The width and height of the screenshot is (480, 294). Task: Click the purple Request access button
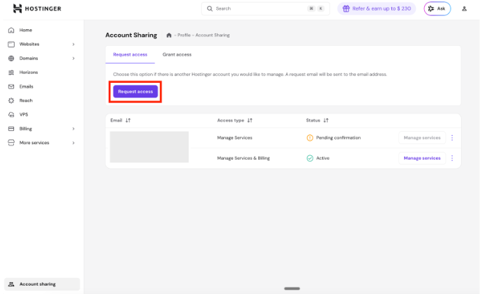(135, 92)
